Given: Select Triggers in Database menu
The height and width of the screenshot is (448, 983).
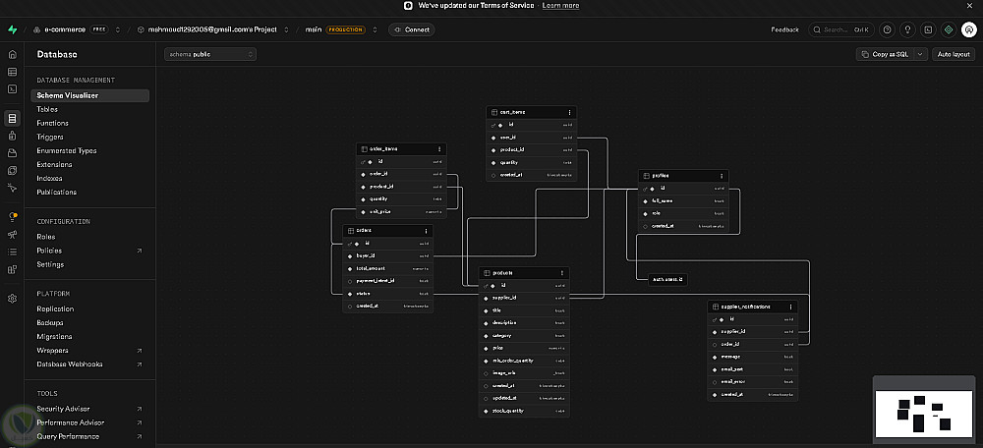Looking at the screenshot, I should 49,138.
